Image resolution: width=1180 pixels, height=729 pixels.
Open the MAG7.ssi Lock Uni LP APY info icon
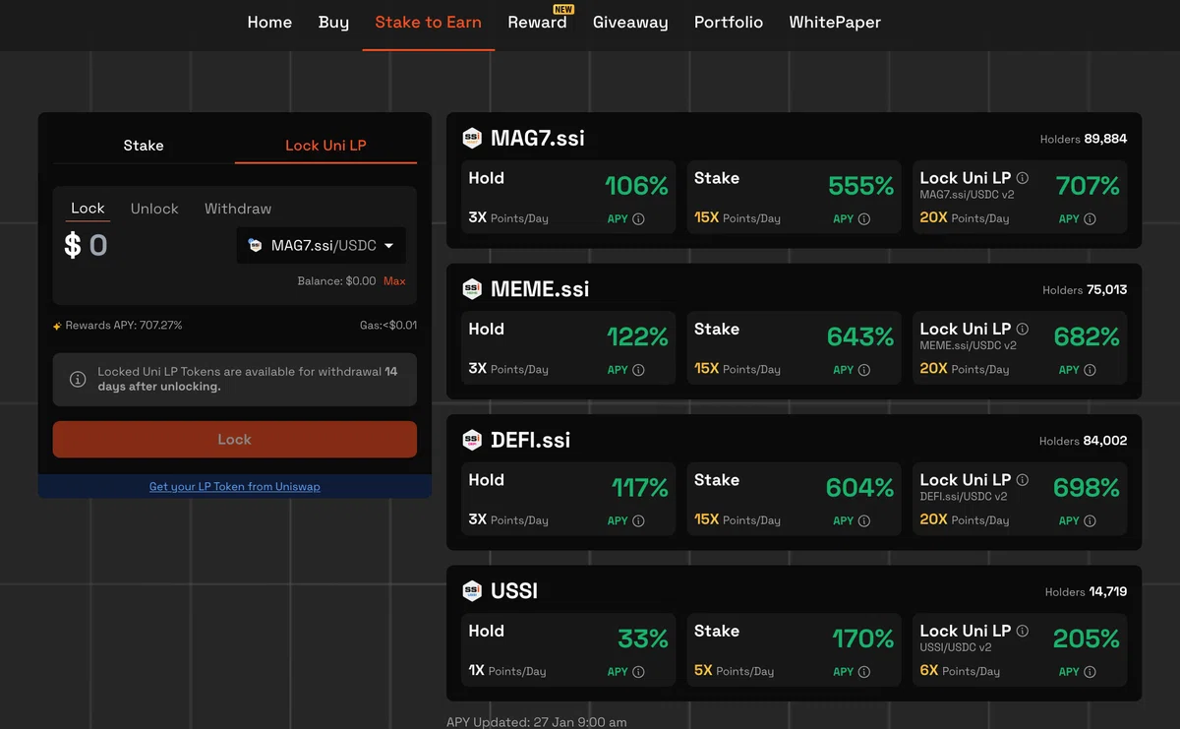(x=1090, y=219)
